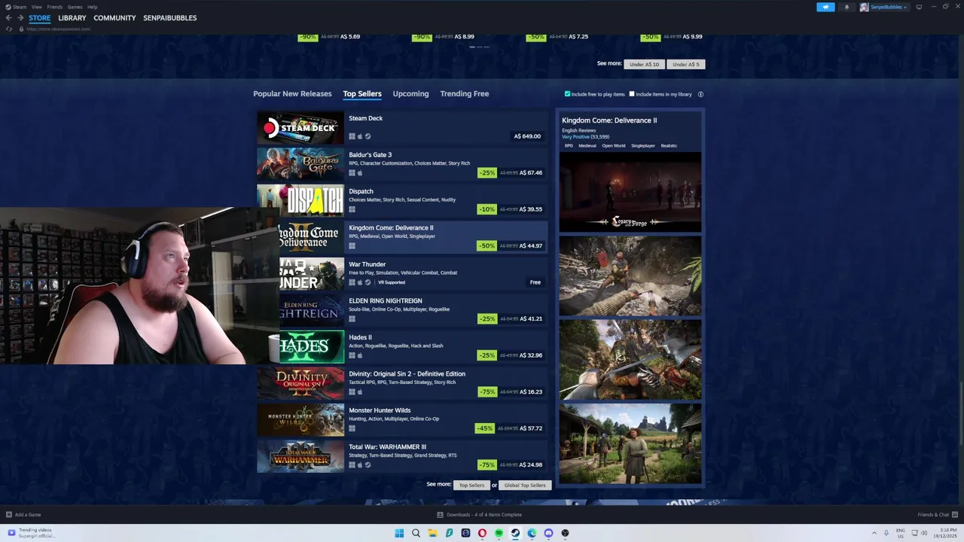Viewport: 964px width, 542px height.
Task: Switch to the Trending Free tab
Action: [x=465, y=94]
